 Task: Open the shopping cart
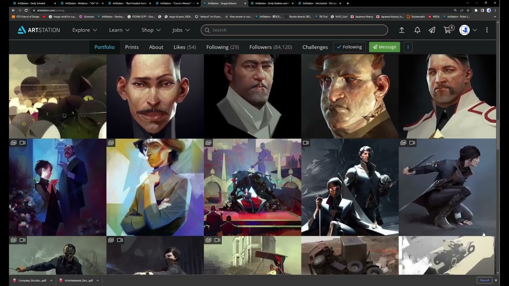click(x=449, y=29)
